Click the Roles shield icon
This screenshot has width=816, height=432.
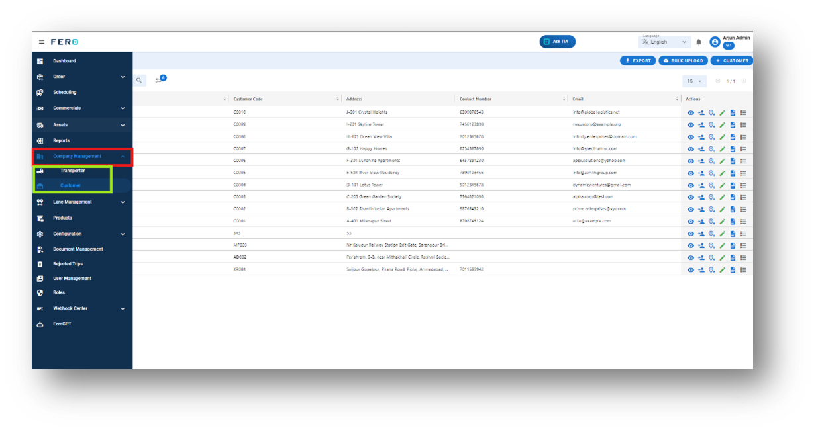[40, 292]
